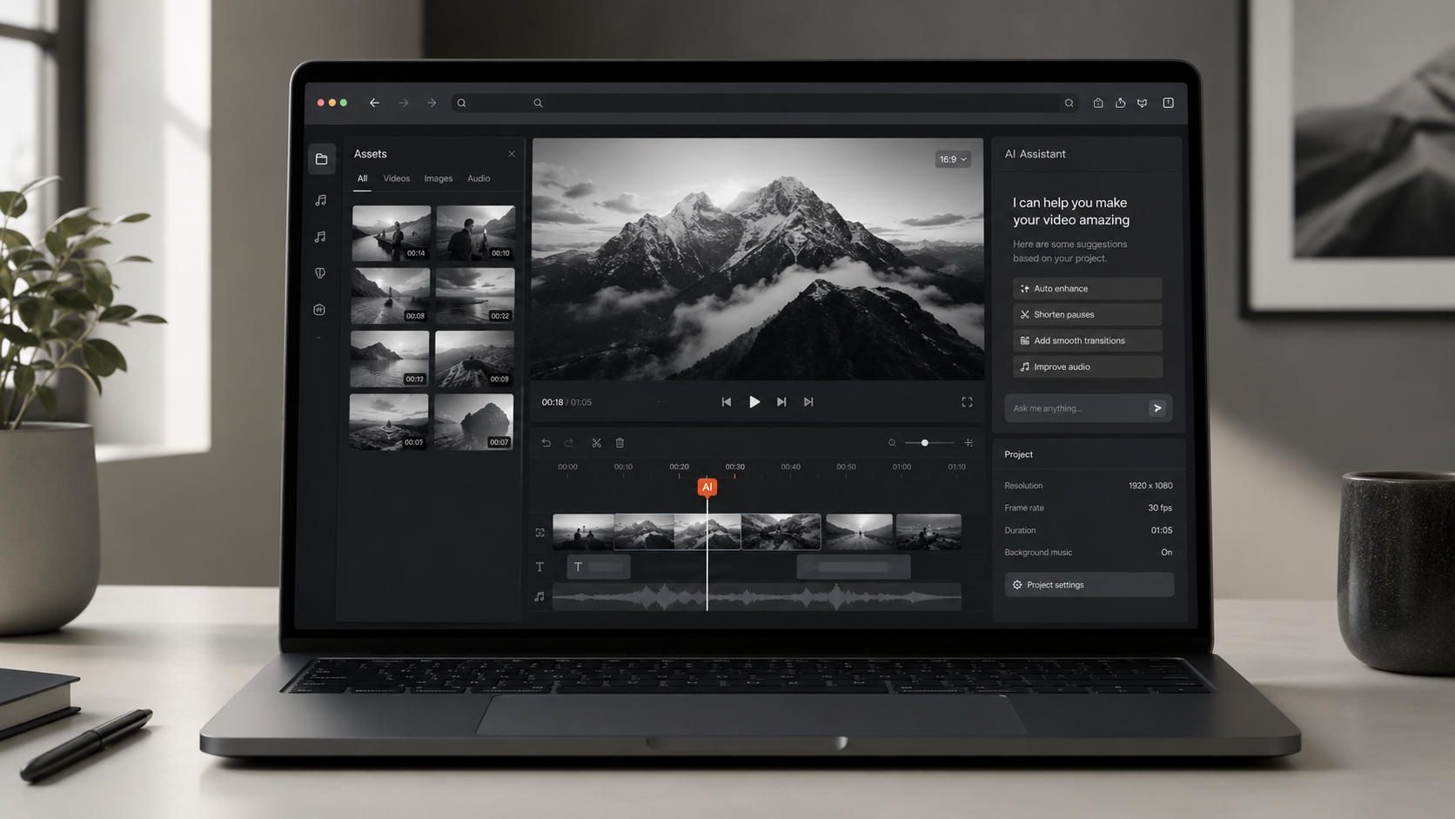This screenshot has height=819, width=1455.
Task: Switch to the Images tab
Action: (438, 178)
